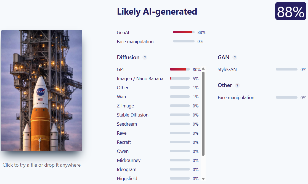Click the 'Likely AI-generated' heading
308x184 pixels.
click(157, 11)
